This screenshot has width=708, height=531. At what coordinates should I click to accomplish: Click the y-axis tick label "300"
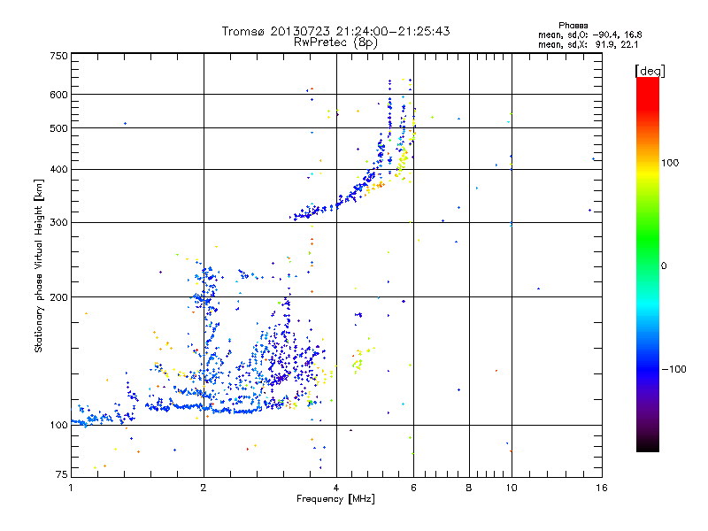click(58, 223)
